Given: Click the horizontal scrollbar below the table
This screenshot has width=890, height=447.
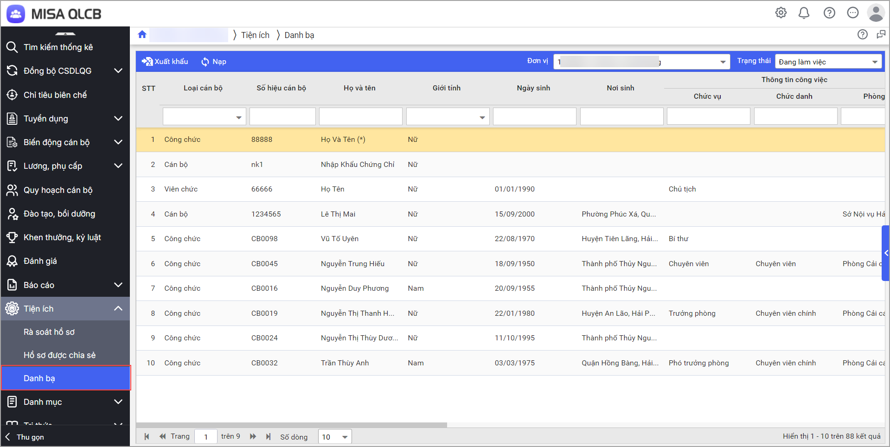Looking at the screenshot, I should point(291,425).
